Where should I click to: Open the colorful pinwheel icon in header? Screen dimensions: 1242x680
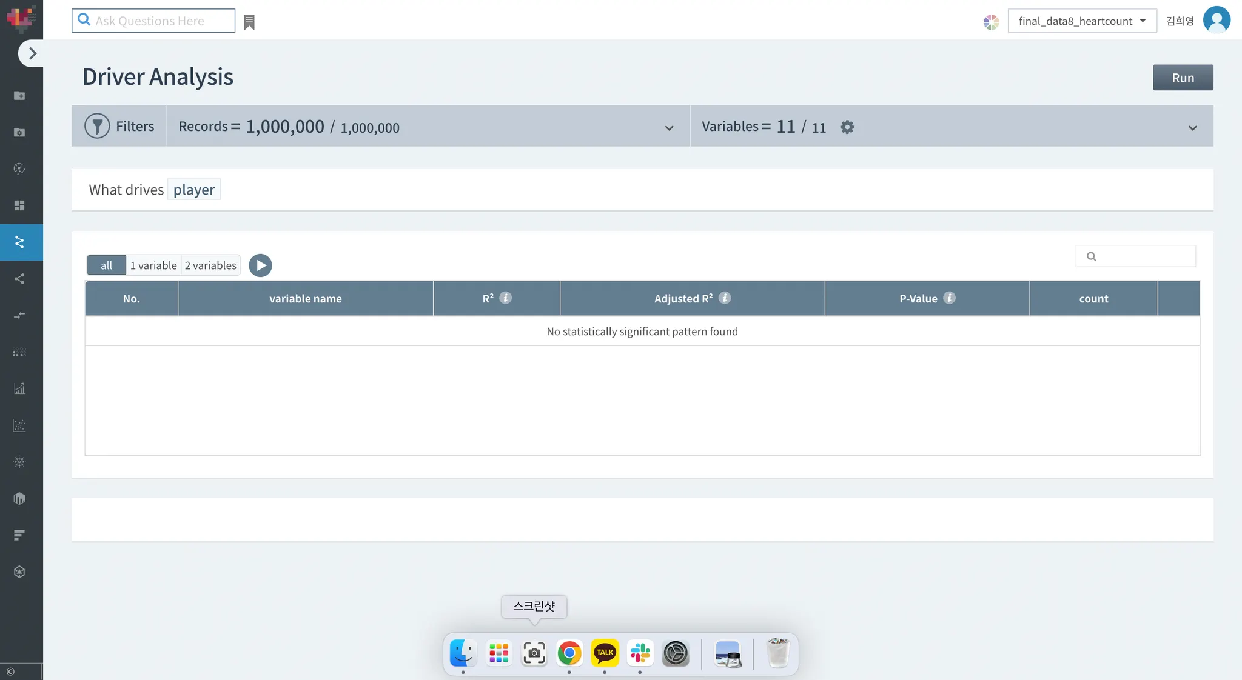pyautogui.click(x=991, y=22)
